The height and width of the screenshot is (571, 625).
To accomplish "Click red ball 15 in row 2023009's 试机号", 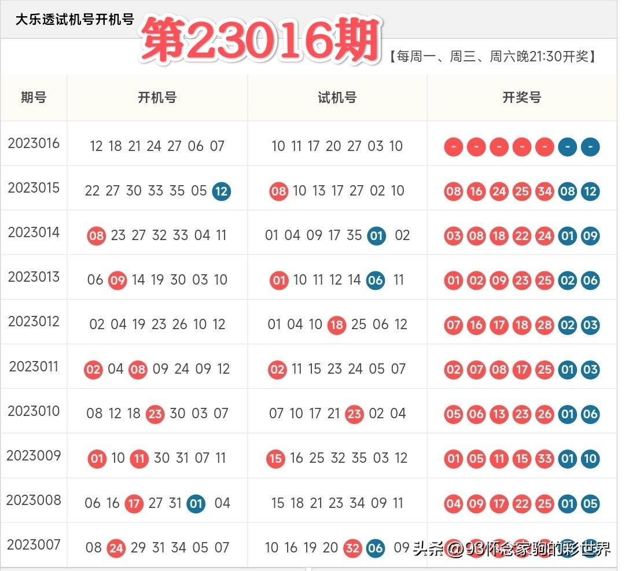I will [276, 459].
